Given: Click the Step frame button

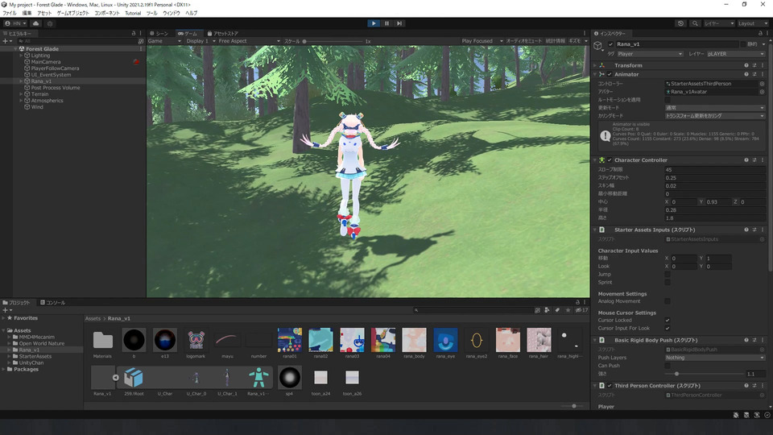Looking at the screenshot, I should click(x=399, y=23).
